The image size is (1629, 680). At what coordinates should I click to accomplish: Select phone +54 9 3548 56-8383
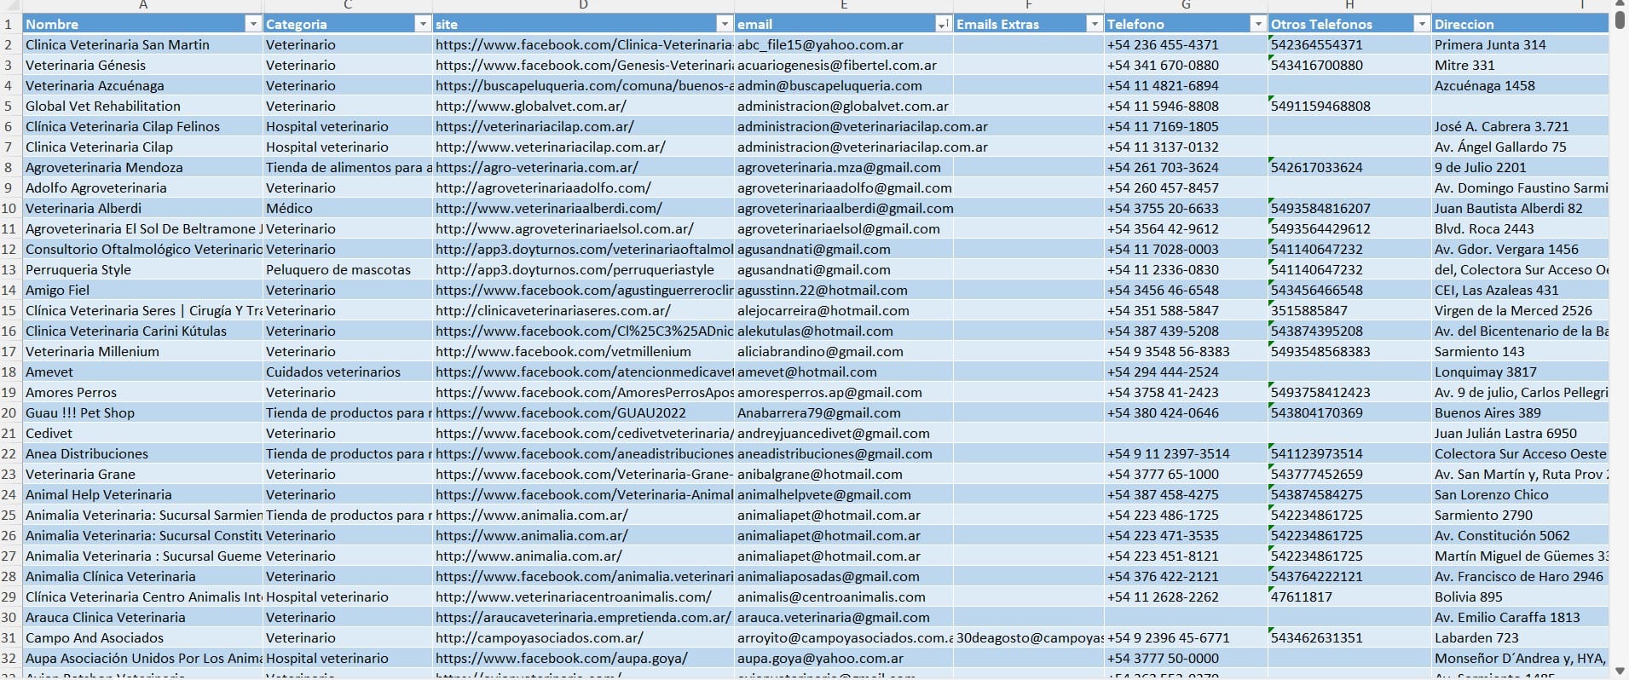pos(1186,351)
